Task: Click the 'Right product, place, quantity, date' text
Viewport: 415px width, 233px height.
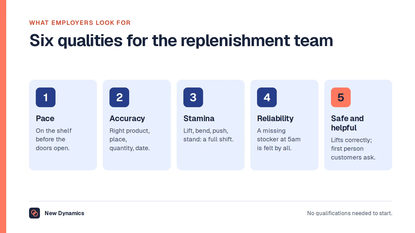Action: 130,139
